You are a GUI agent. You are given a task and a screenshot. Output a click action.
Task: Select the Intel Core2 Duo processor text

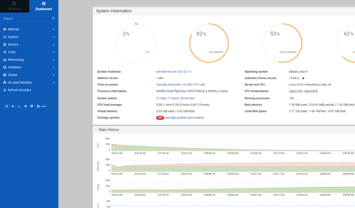pos(192,91)
